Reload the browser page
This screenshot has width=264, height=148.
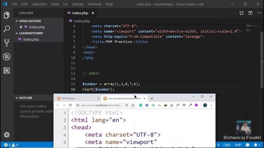click(70, 105)
